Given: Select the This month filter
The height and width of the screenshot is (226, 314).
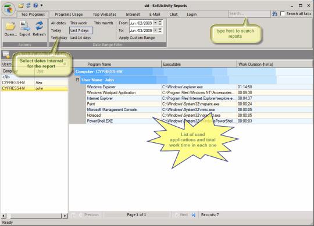Looking at the screenshot, I should (x=104, y=23).
